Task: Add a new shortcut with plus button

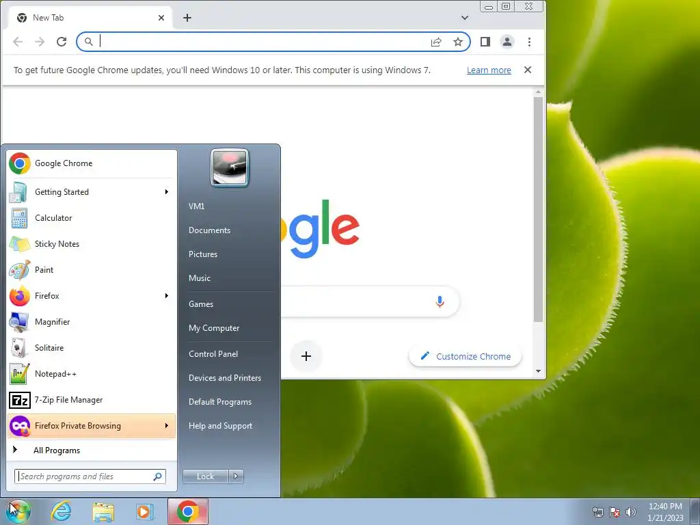Action: [306, 356]
